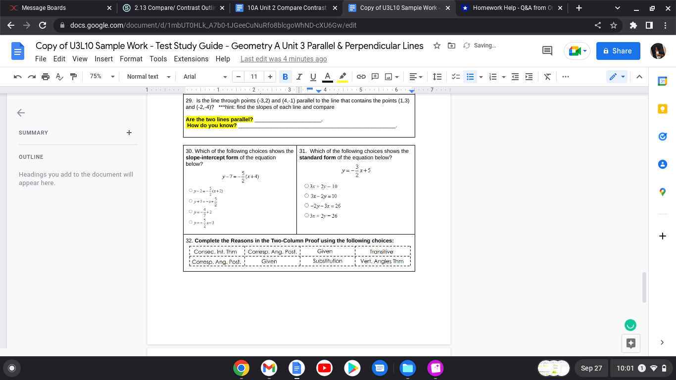The height and width of the screenshot is (380, 676).
Task: Run spelling check with the Spell check icon
Action: pyautogui.click(x=59, y=77)
